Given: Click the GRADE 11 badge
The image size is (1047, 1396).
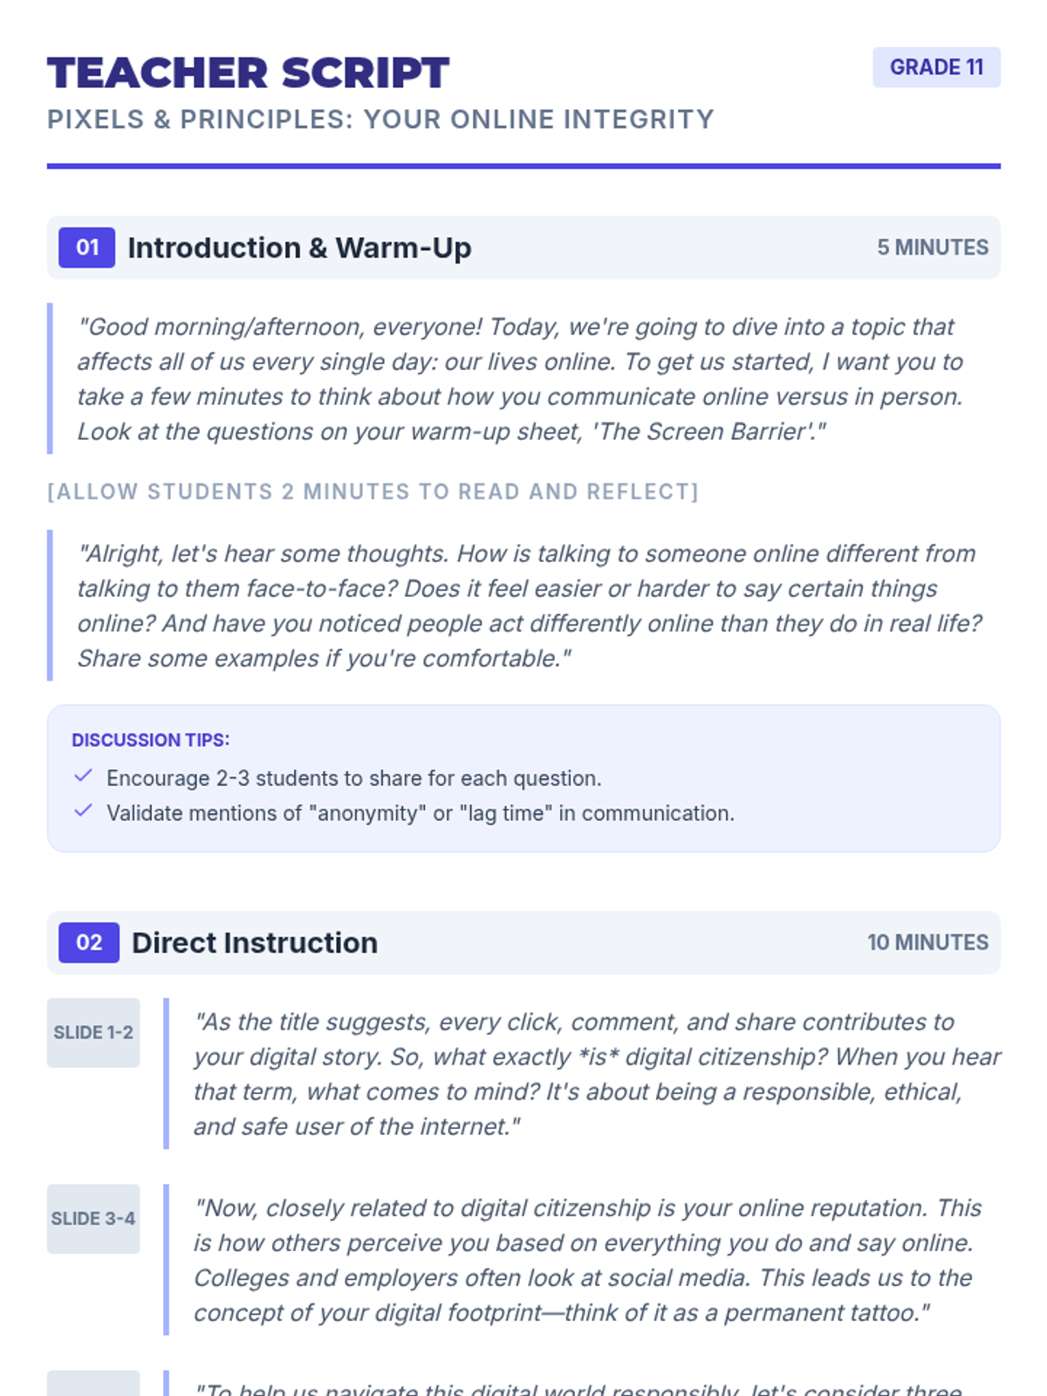Looking at the screenshot, I should tap(936, 67).
